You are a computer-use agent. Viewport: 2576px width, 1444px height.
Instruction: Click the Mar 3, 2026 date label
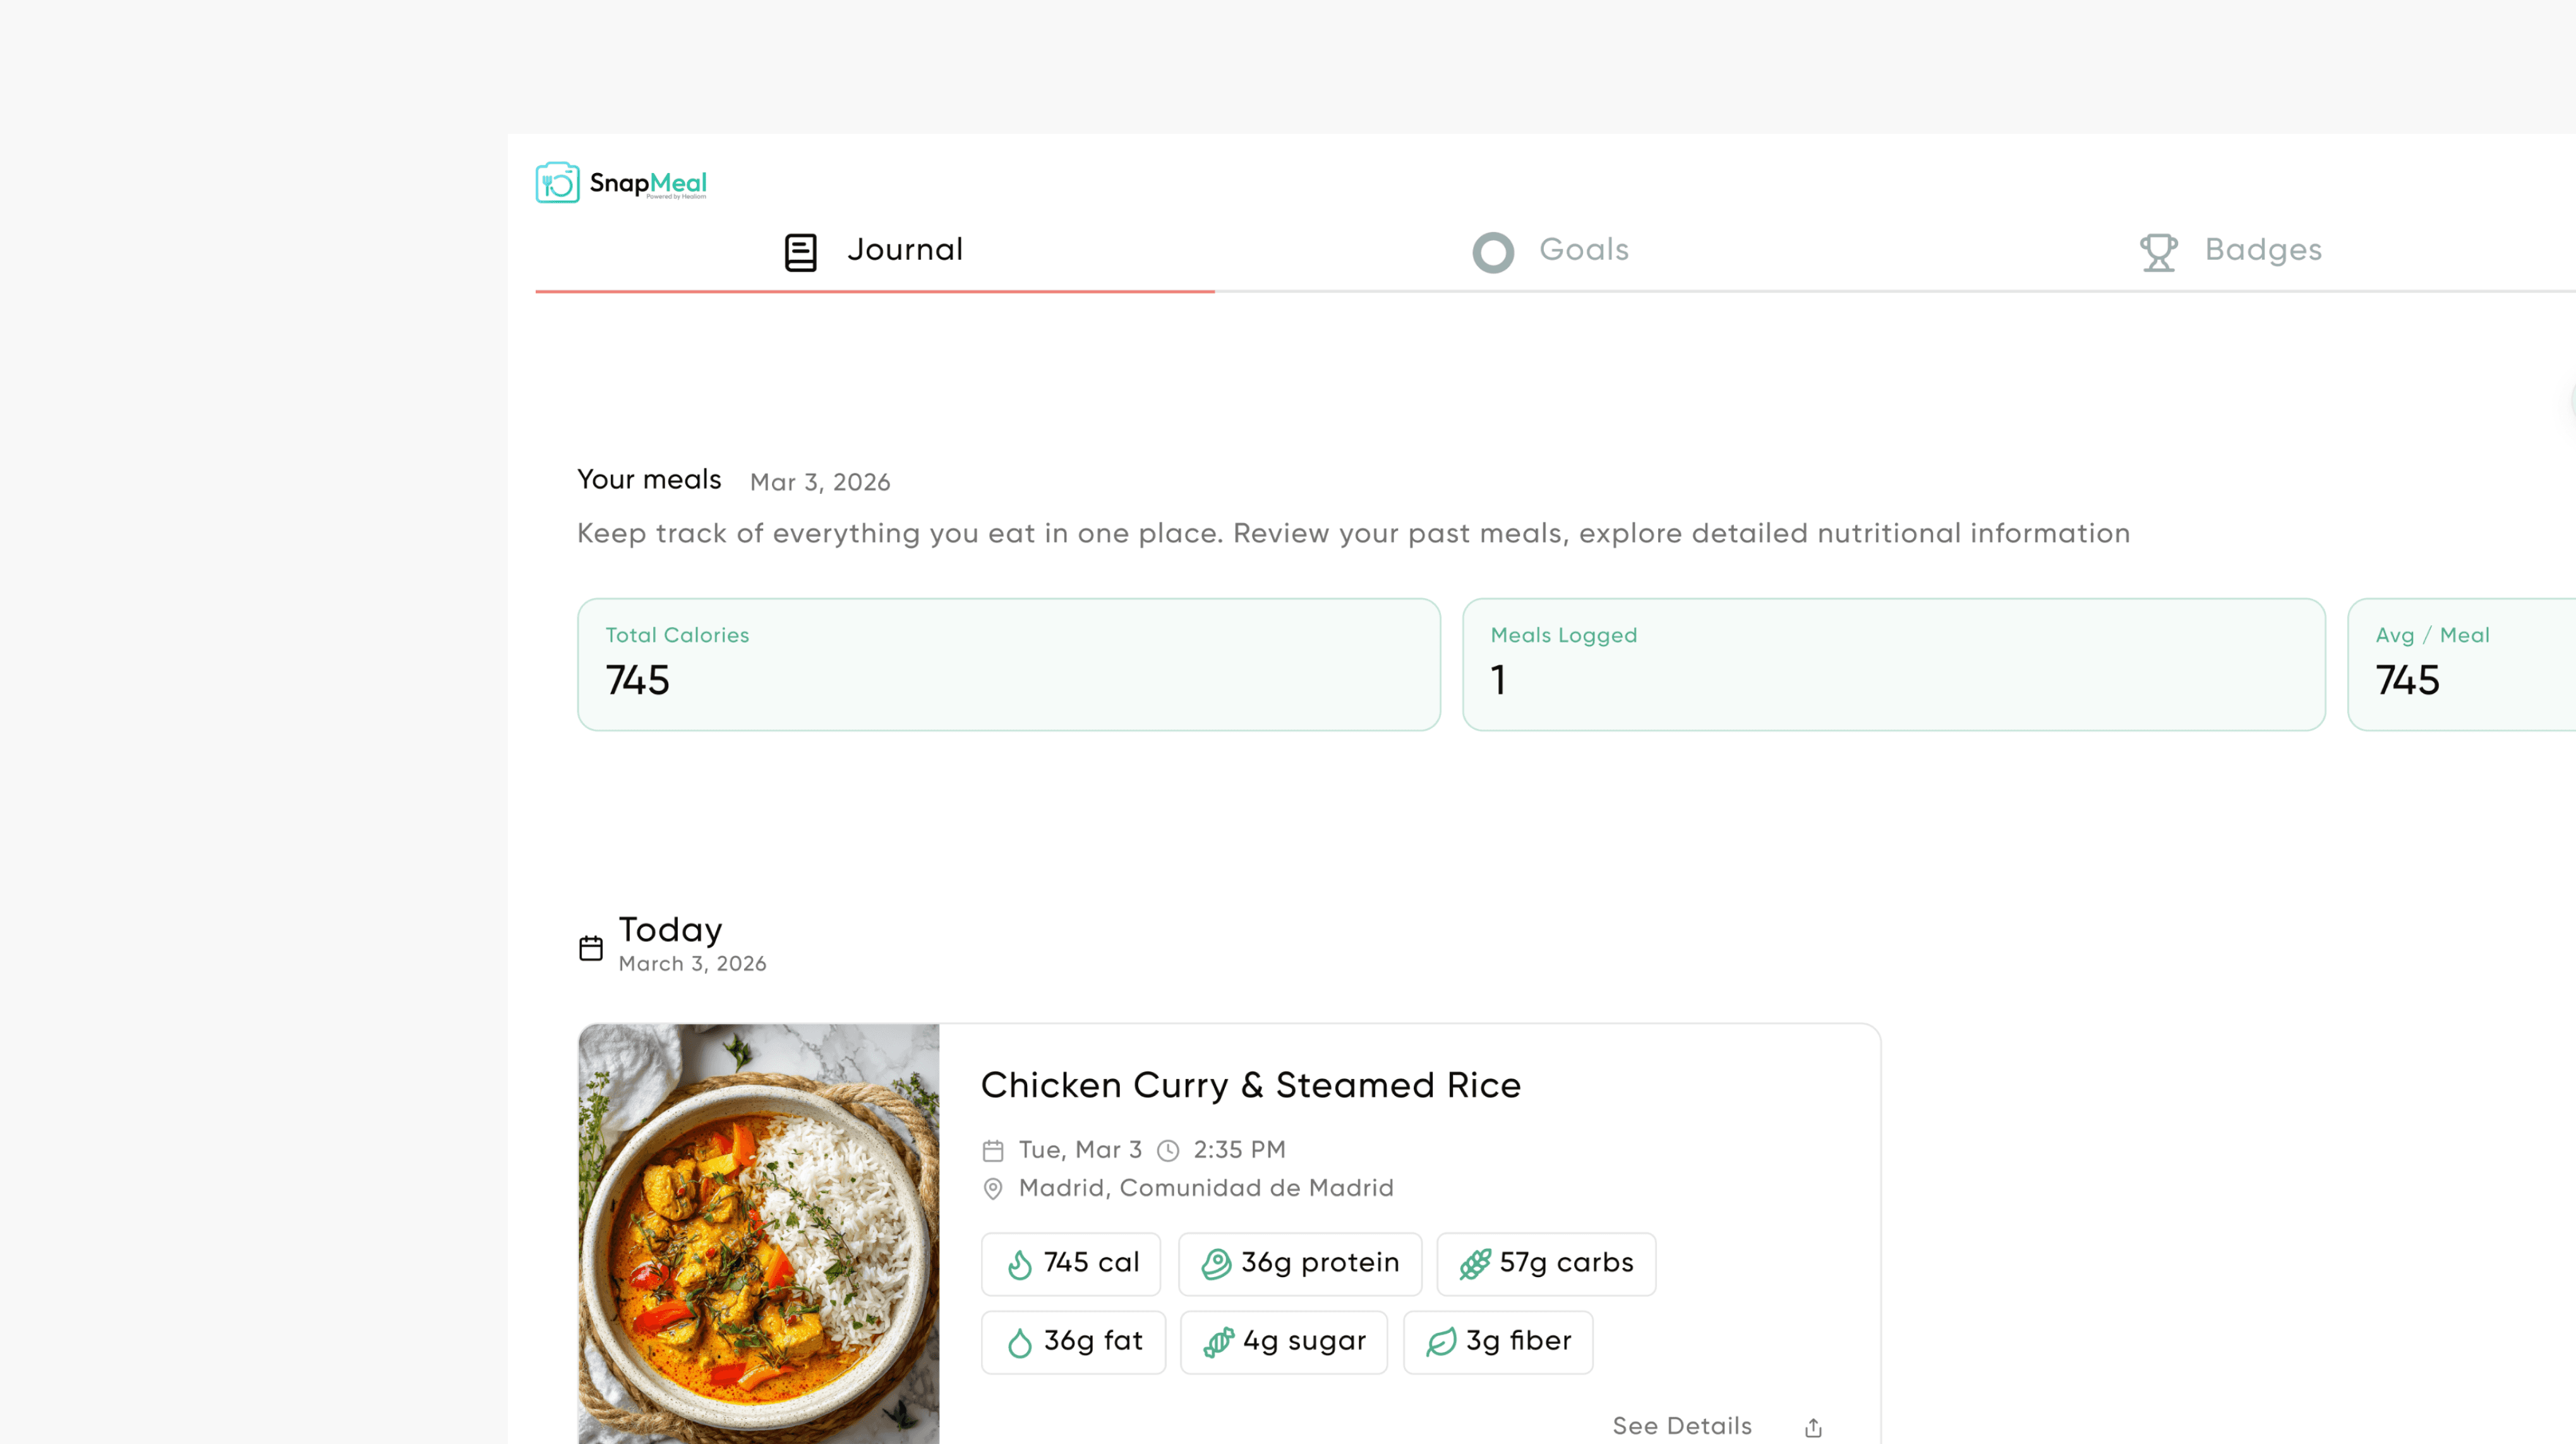click(x=820, y=483)
